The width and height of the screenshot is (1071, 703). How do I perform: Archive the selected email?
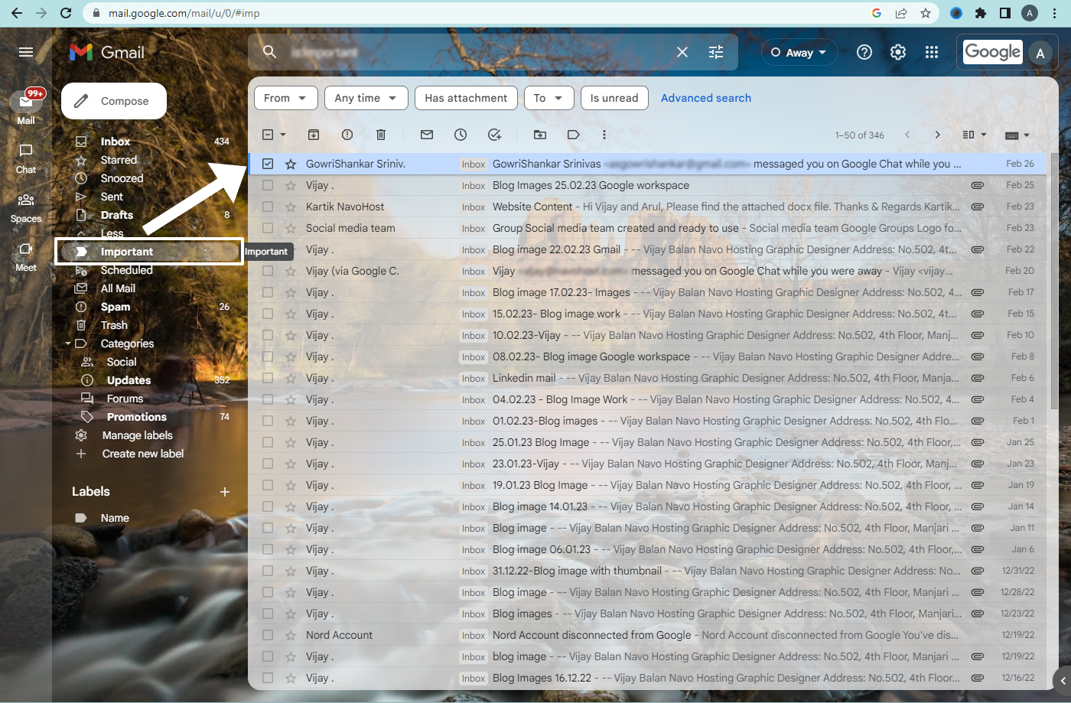[x=314, y=135]
